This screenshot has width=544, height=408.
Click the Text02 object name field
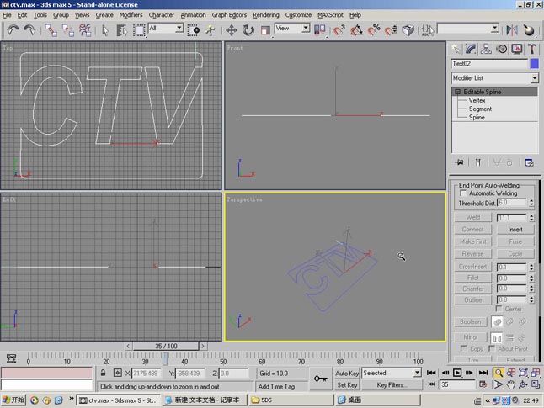(489, 64)
